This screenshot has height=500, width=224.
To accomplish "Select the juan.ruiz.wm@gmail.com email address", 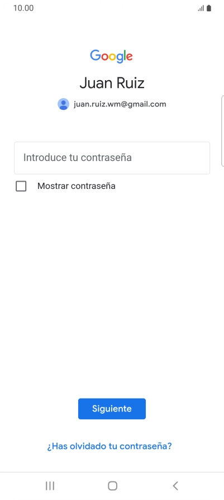I will [120, 104].
